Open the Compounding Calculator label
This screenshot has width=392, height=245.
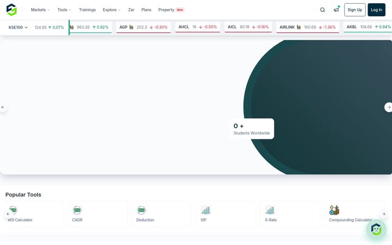tap(351, 220)
